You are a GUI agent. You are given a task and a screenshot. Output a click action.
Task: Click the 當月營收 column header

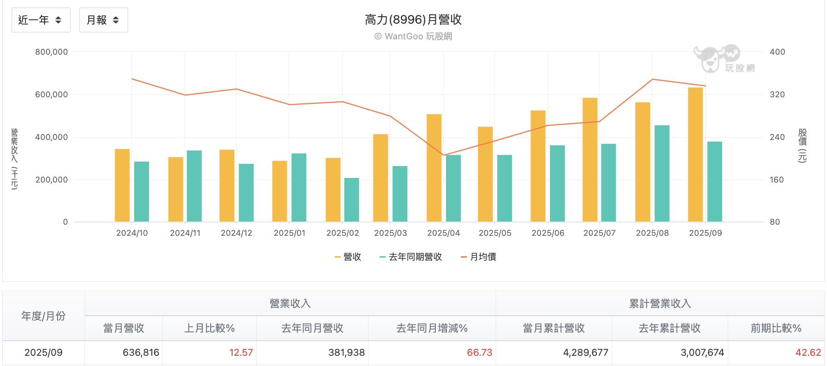tap(124, 328)
